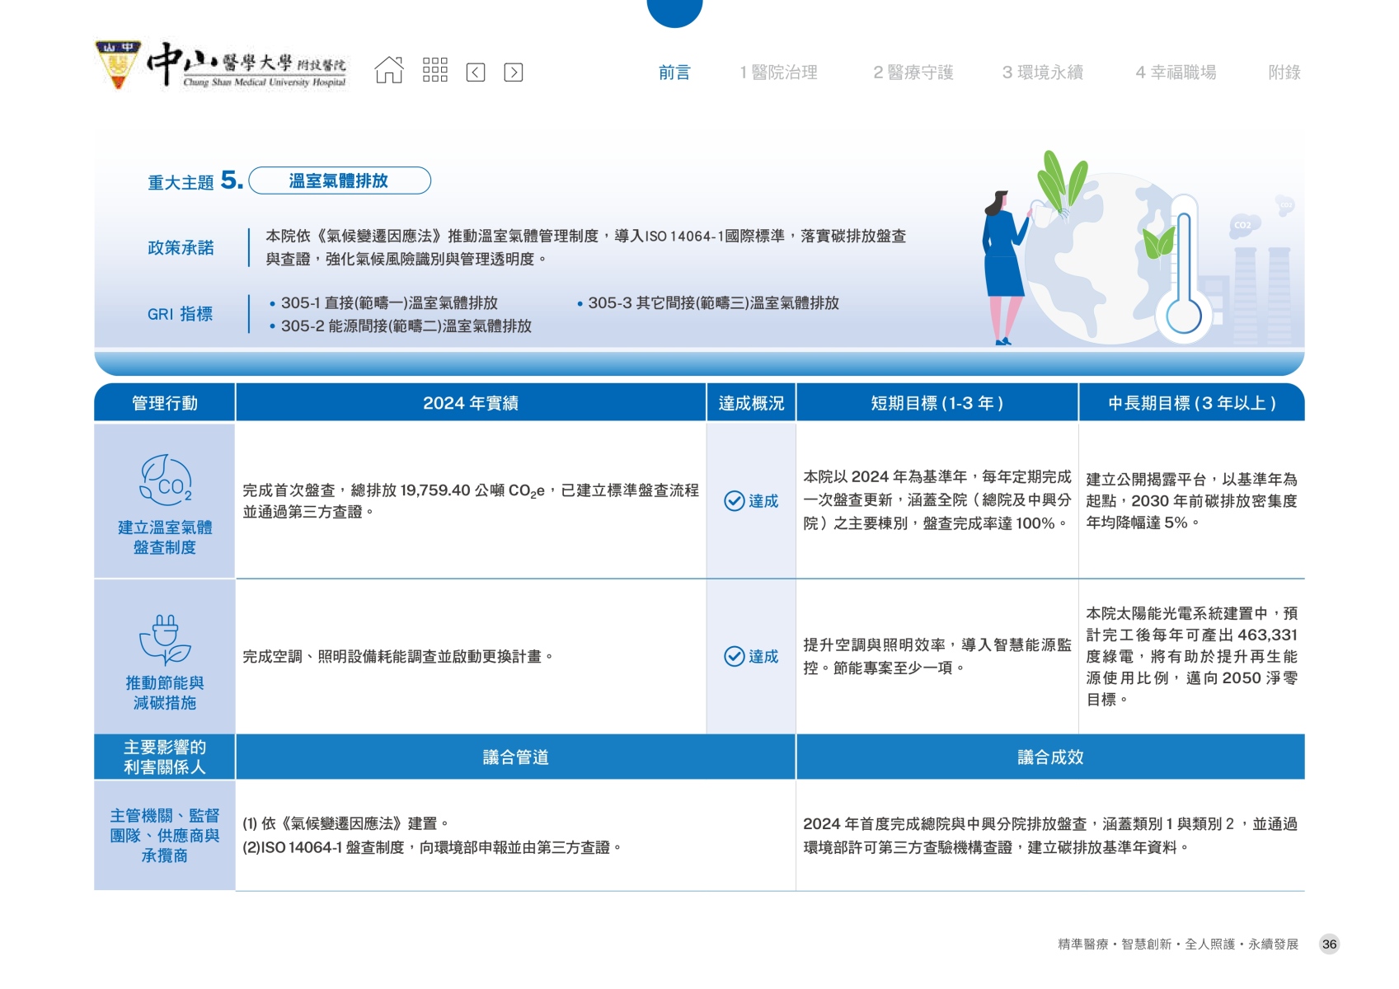This screenshot has width=1399, height=989.
Task: Click the 達成 checkmark in first row
Action: coord(735,501)
